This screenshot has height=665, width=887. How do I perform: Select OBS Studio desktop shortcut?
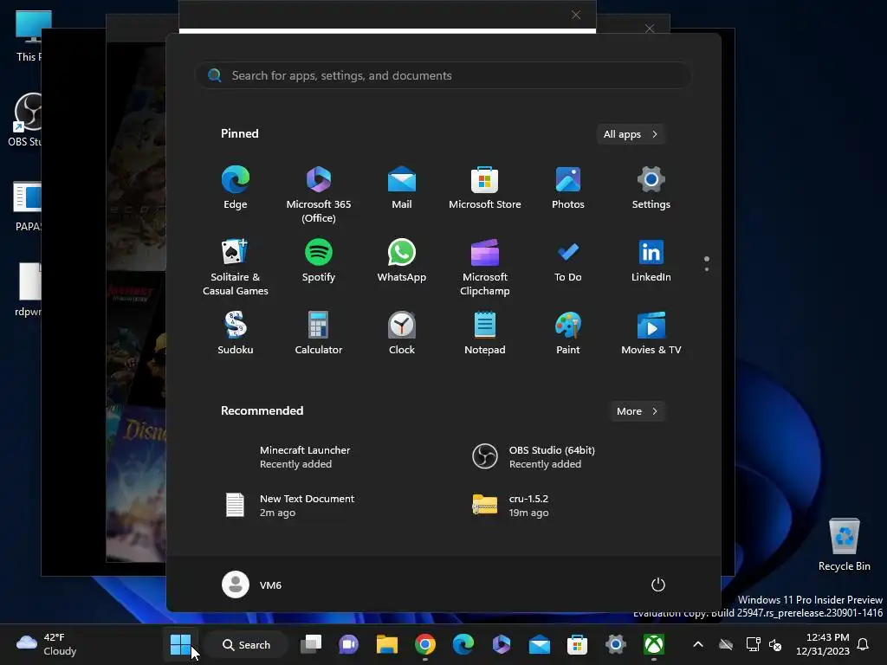tap(25, 119)
